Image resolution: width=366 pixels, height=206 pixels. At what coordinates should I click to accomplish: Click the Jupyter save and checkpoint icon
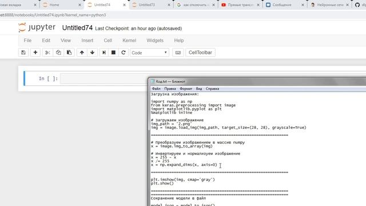click(23, 53)
